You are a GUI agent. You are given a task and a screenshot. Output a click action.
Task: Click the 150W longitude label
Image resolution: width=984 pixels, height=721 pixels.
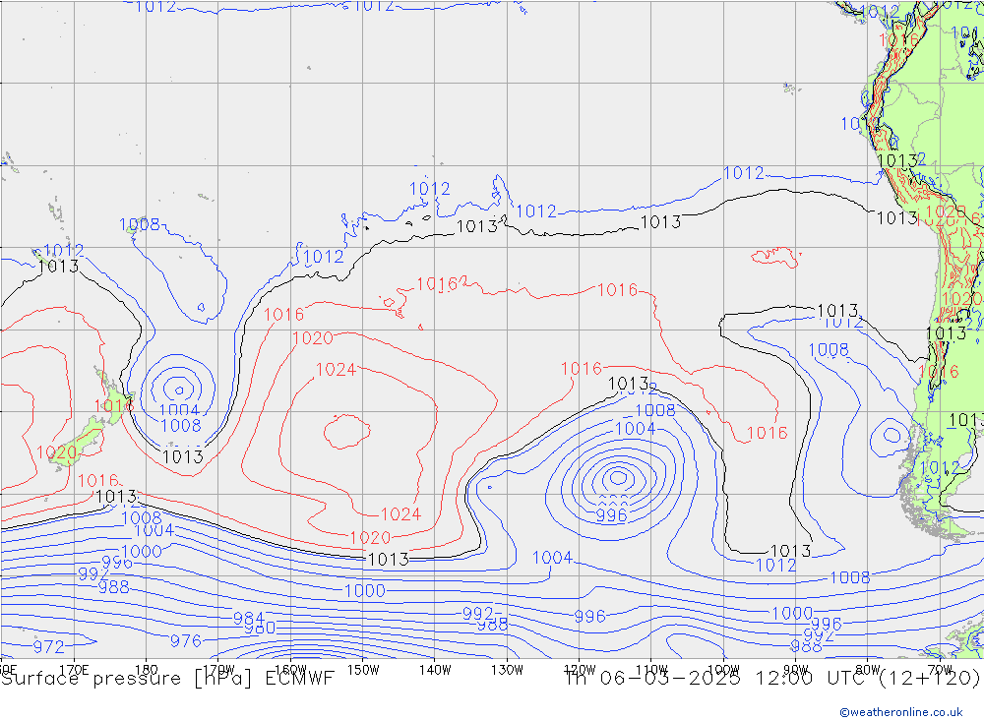363,670
